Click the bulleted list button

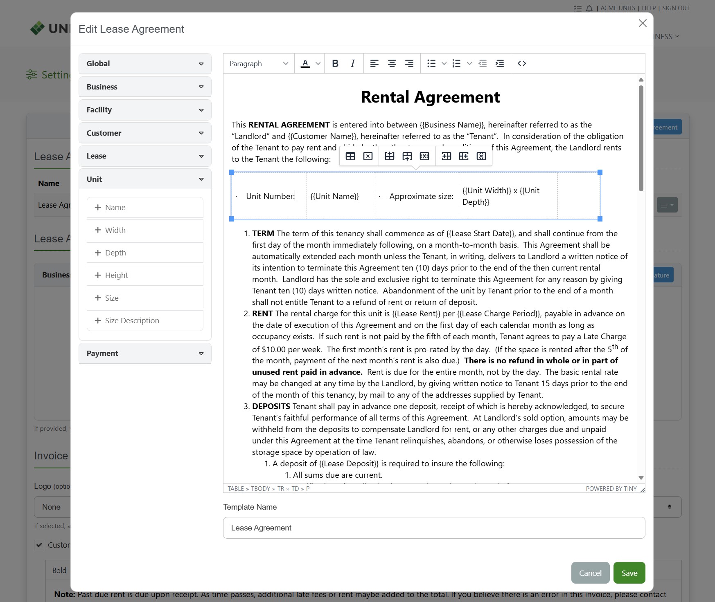(431, 63)
